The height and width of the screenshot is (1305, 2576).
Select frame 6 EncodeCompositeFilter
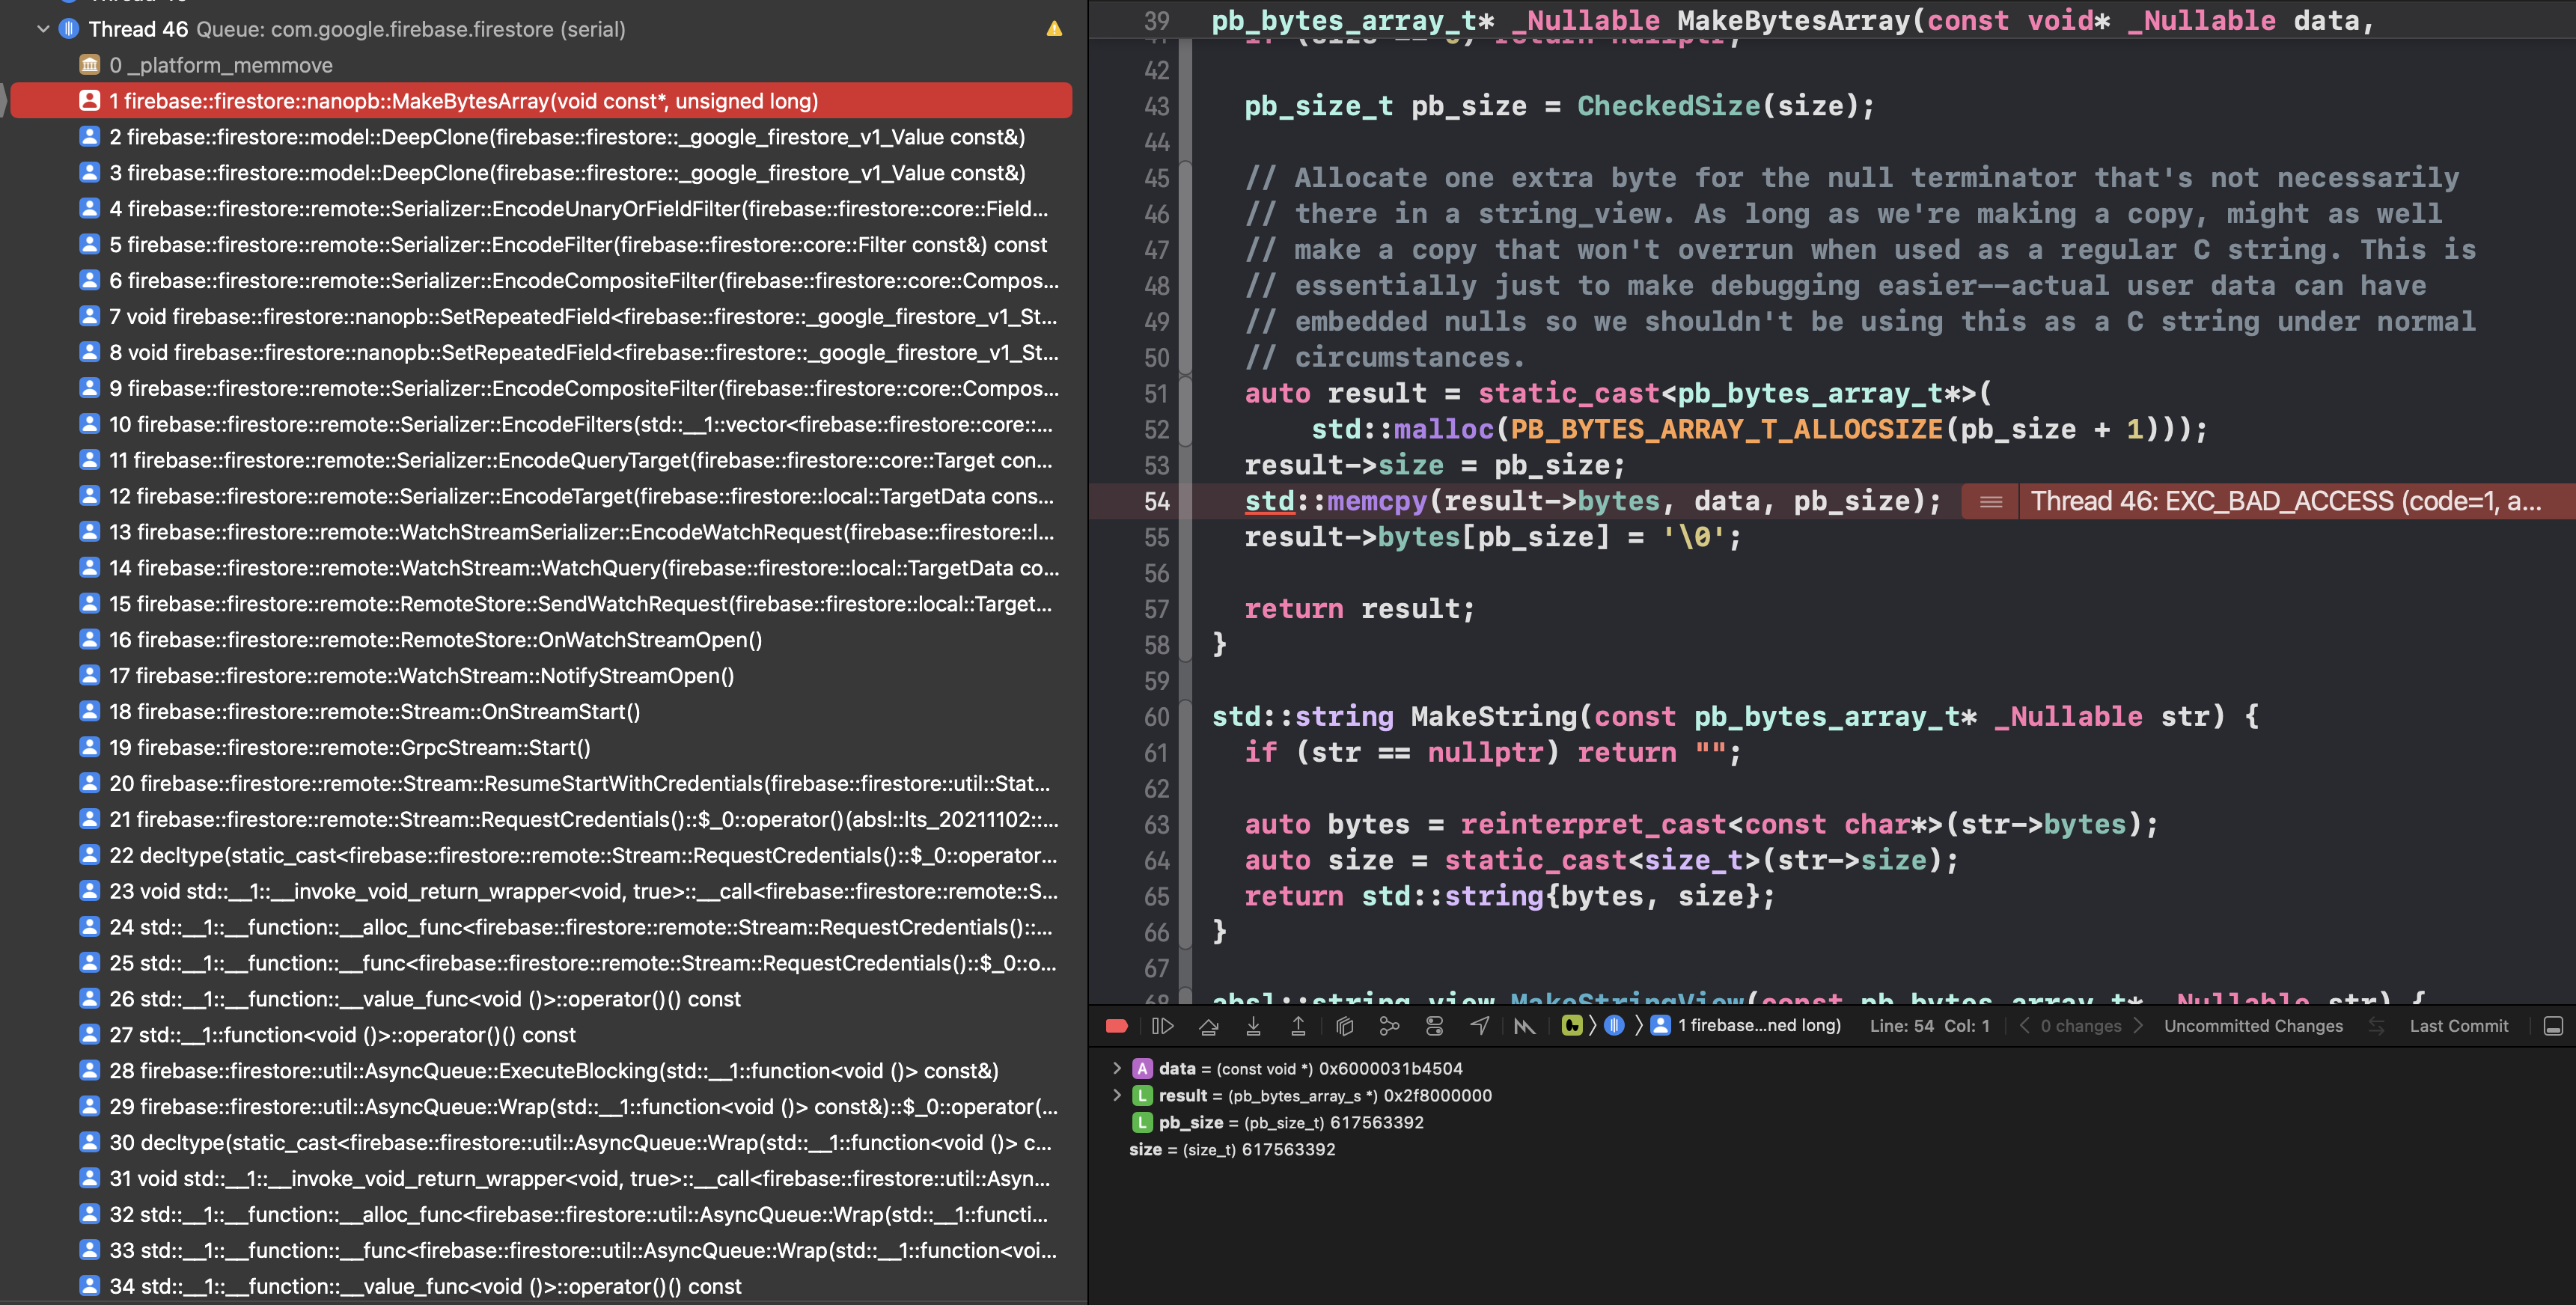[x=540, y=281]
